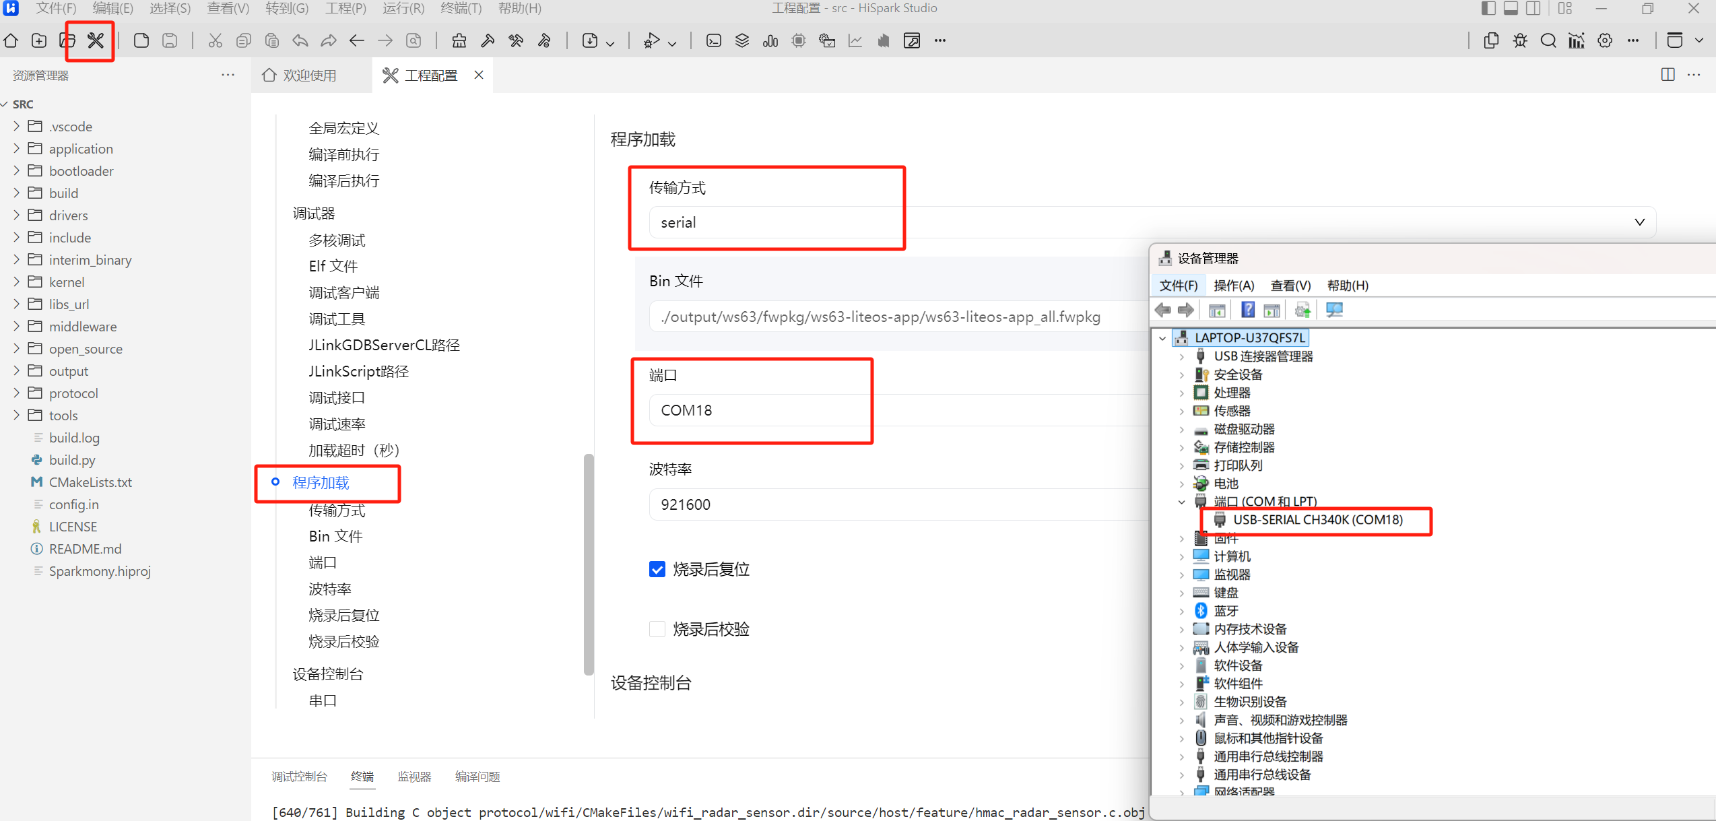Open the project configuration wrench icon
Viewport: 1716px width, 821px height.
96,41
